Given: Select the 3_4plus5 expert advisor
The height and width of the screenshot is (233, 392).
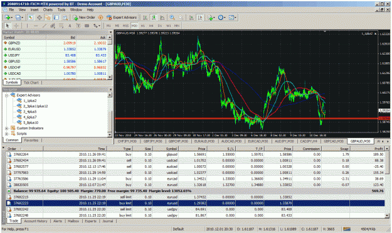Looking at the screenshot, I should click(29, 112).
